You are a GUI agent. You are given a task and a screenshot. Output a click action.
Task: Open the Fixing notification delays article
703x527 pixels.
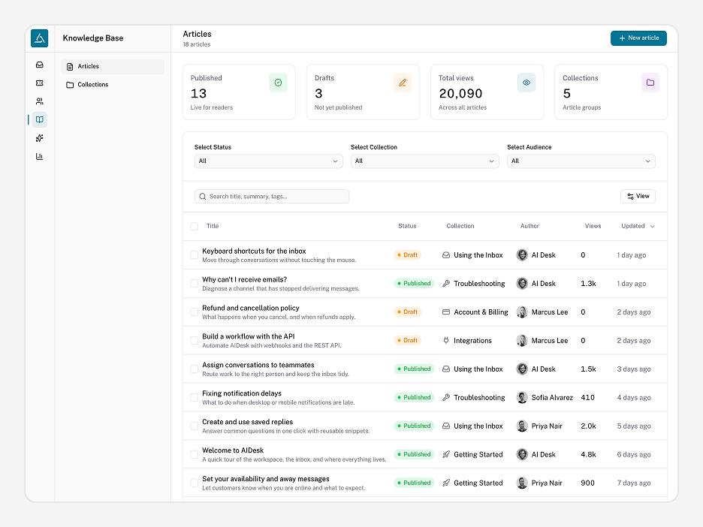[242, 393]
